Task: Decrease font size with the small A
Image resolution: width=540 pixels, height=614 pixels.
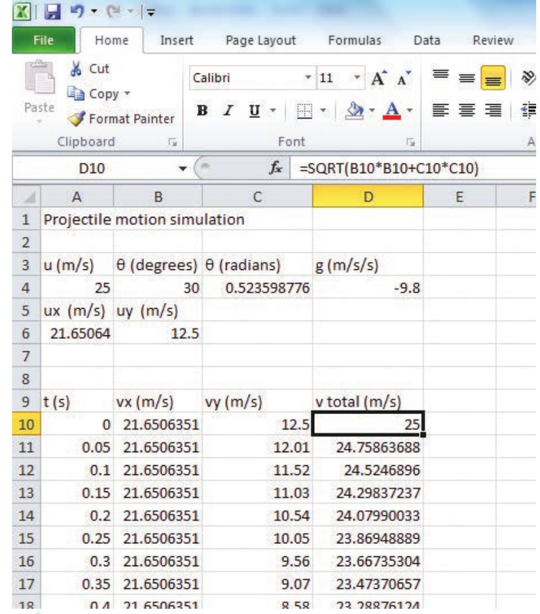Action: coord(404,78)
